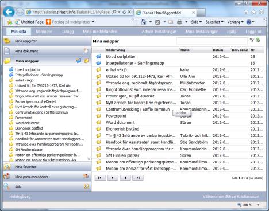This screenshot has height=211, width=269.
Task: Click the filter funnel icon in Mina mappar
Action: (252, 40)
